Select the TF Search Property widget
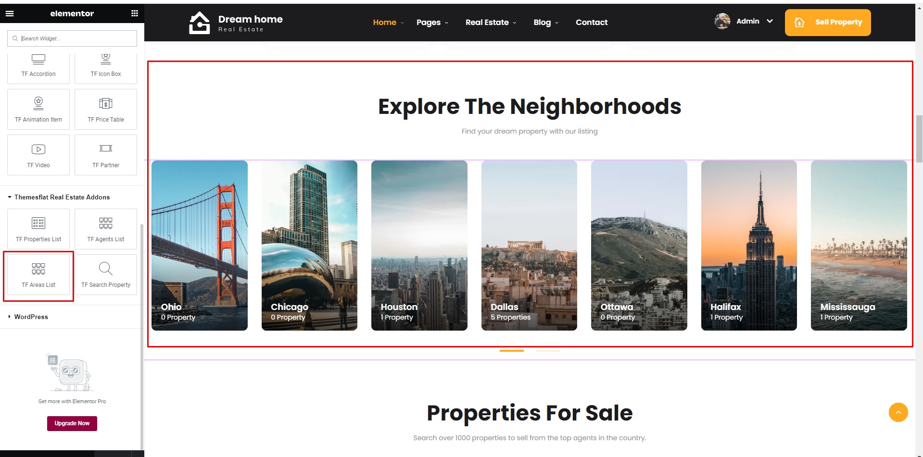 point(106,275)
